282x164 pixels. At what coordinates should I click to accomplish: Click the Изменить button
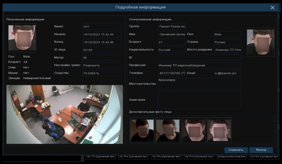(236, 150)
